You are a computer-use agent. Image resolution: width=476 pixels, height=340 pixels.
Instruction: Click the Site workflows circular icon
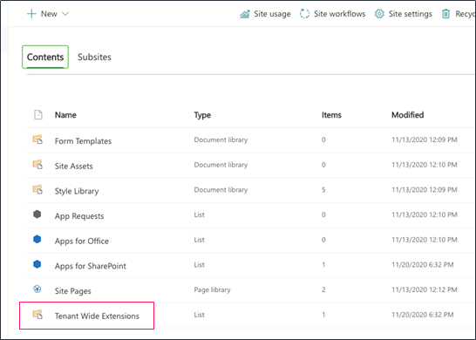pyautogui.click(x=304, y=14)
